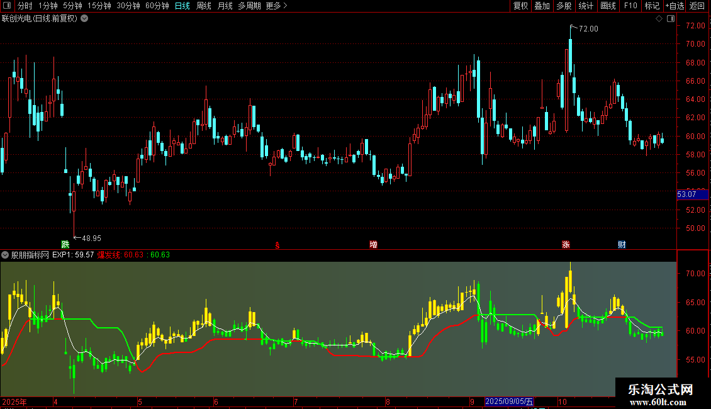Click the 2025/09/05/五 date cursor label
The height and width of the screenshot is (409, 711).
509,401
